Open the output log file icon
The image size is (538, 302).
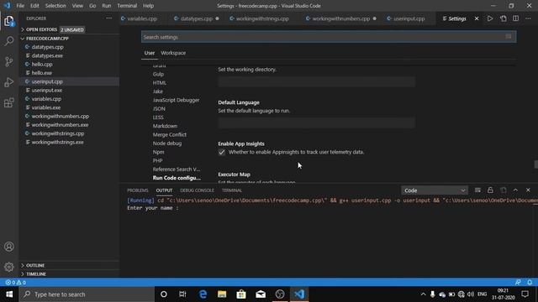click(504, 190)
